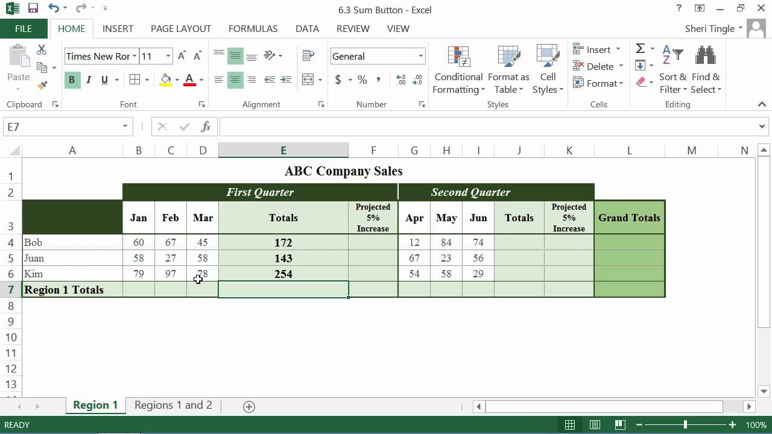Increase font size with the large A
Screen dimensions: 772x434
click(182, 56)
